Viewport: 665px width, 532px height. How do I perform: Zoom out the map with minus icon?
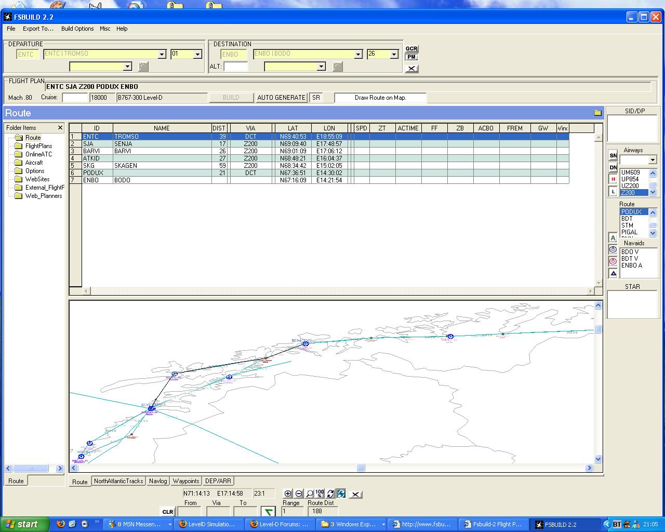point(299,494)
